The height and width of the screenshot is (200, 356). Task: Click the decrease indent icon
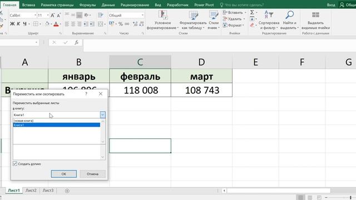coord(86,24)
